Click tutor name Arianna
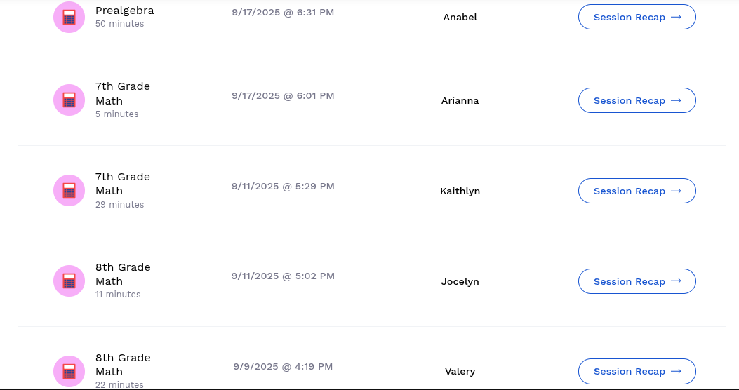Image resolution: width=739 pixels, height=390 pixels. tap(460, 100)
